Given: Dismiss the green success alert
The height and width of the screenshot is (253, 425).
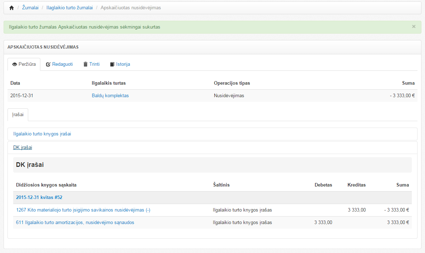Looking at the screenshot, I should point(414,26).
